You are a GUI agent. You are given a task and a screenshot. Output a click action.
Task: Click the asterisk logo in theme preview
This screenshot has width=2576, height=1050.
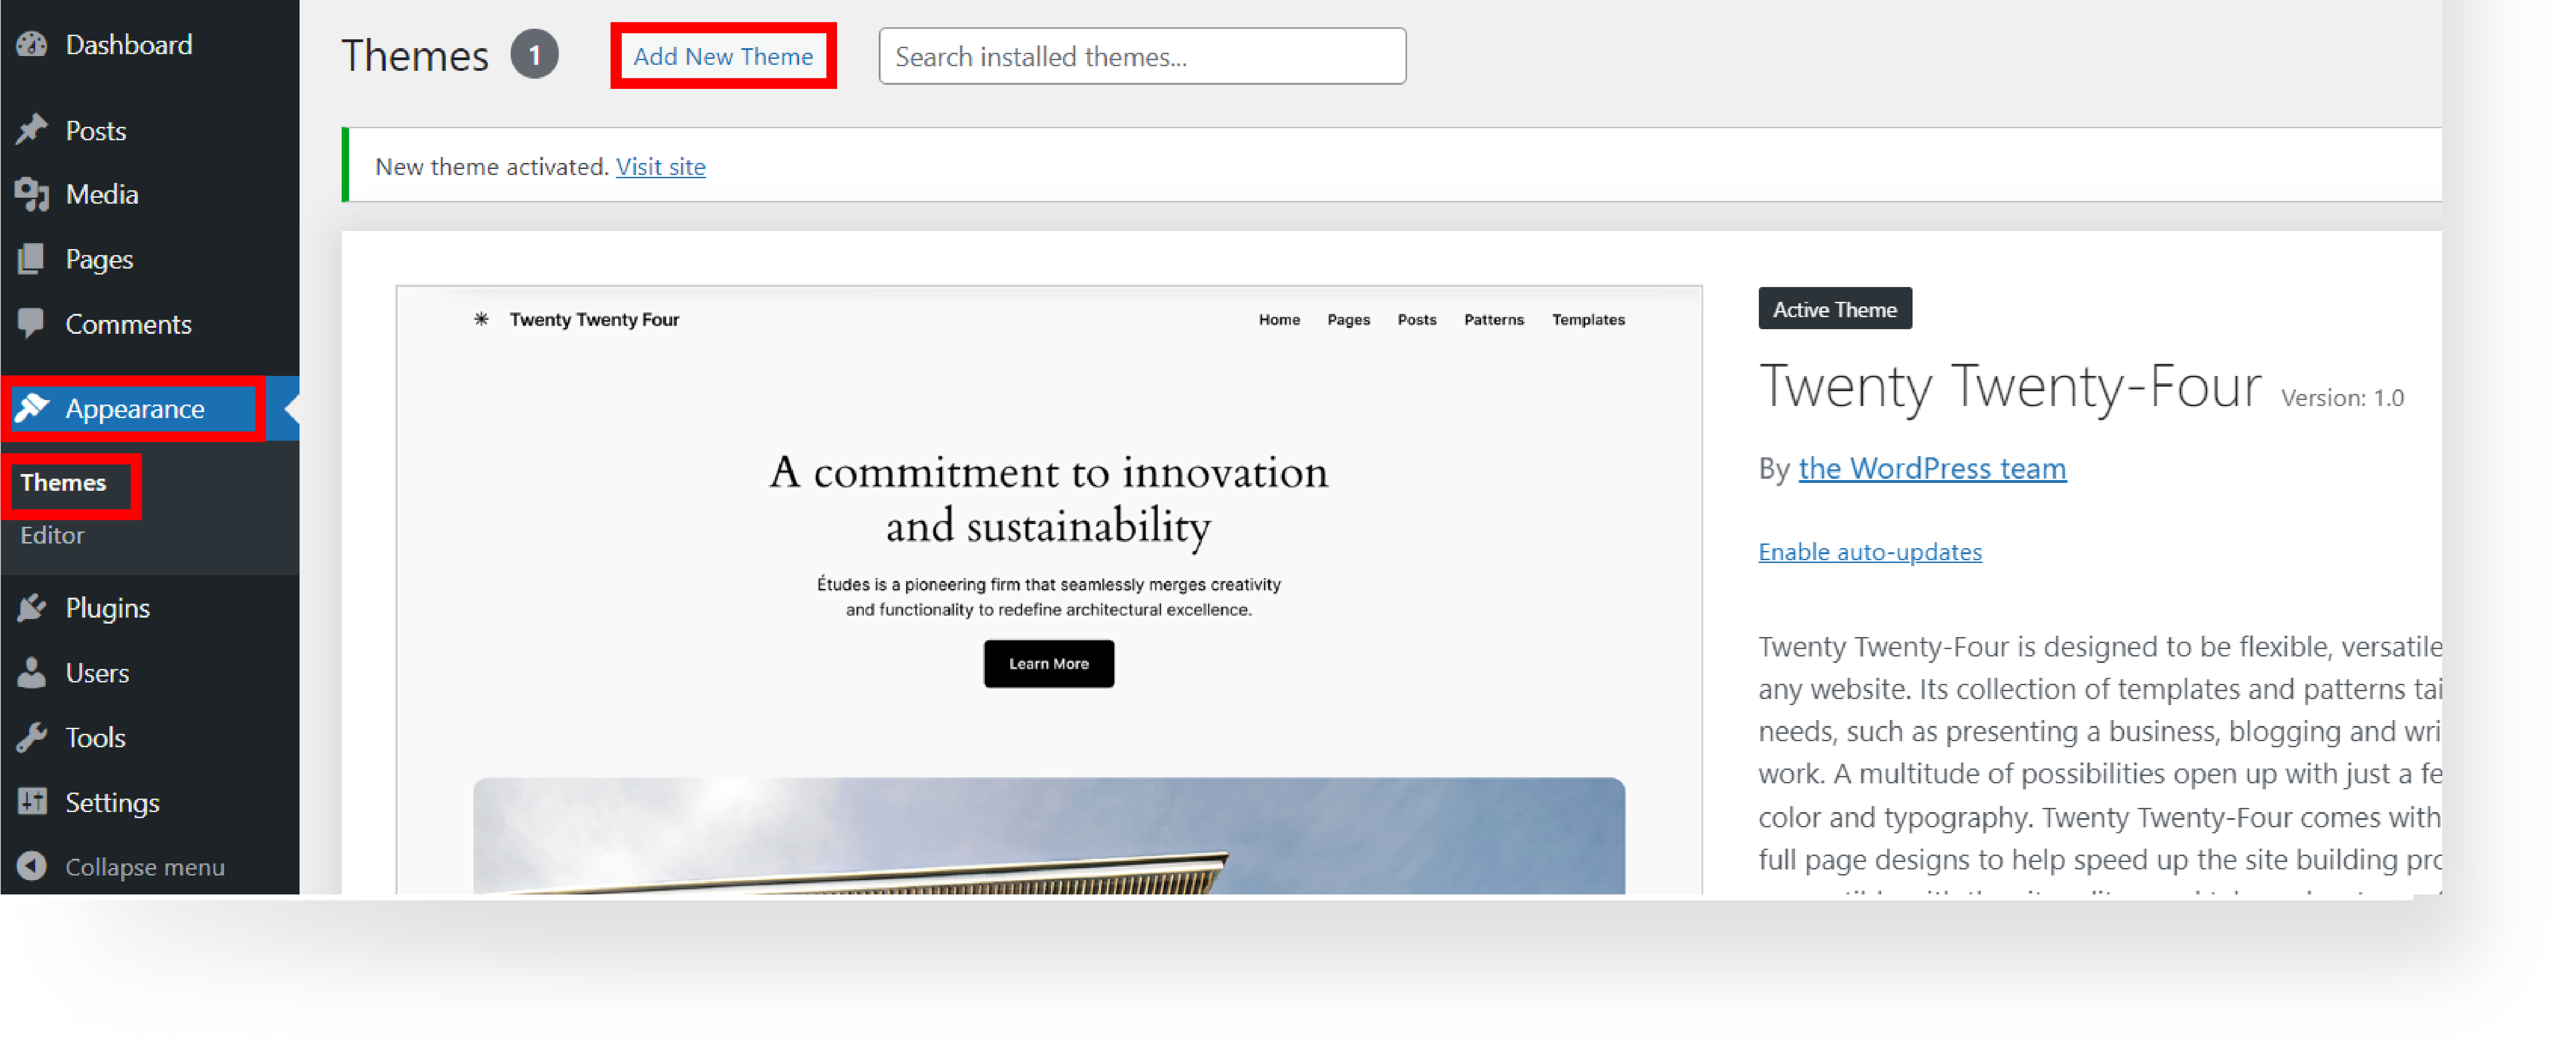pos(481,319)
